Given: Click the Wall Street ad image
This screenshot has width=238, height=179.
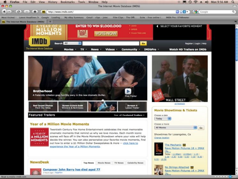Looking at the screenshot, I should (x=180, y=79).
